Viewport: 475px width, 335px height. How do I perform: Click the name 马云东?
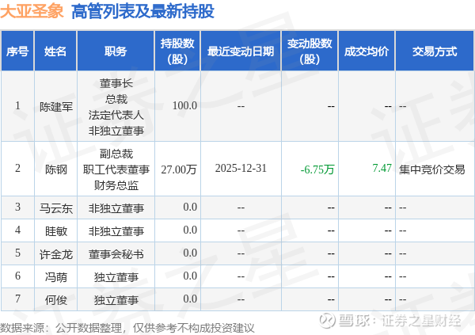point(56,208)
